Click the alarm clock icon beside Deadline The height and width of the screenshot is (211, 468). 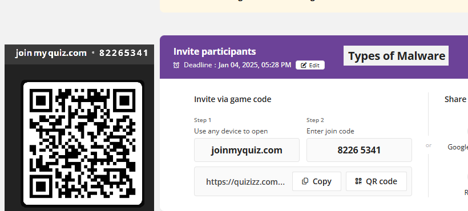pyautogui.click(x=176, y=65)
